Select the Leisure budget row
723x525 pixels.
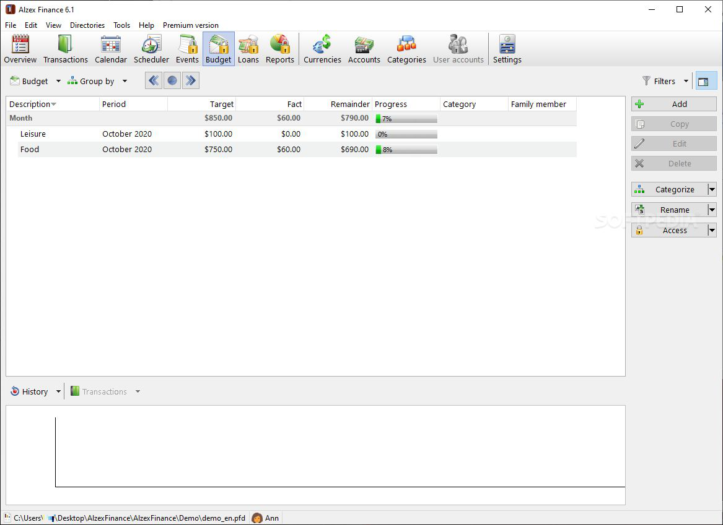click(297, 134)
